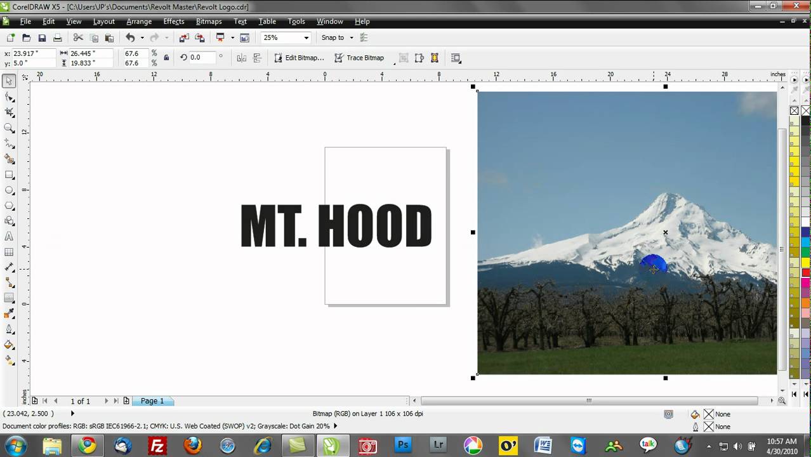Pick the red color swatch
This screenshot has height=457, width=811.
tap(806, 273)
